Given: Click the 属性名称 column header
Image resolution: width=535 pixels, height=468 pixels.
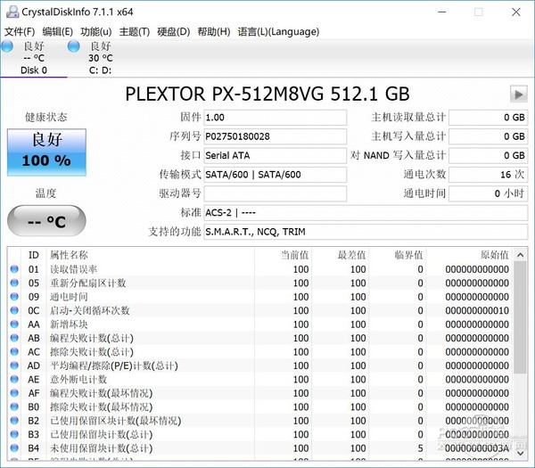Looking at the screenshot, I should click(x=70, y=255).
